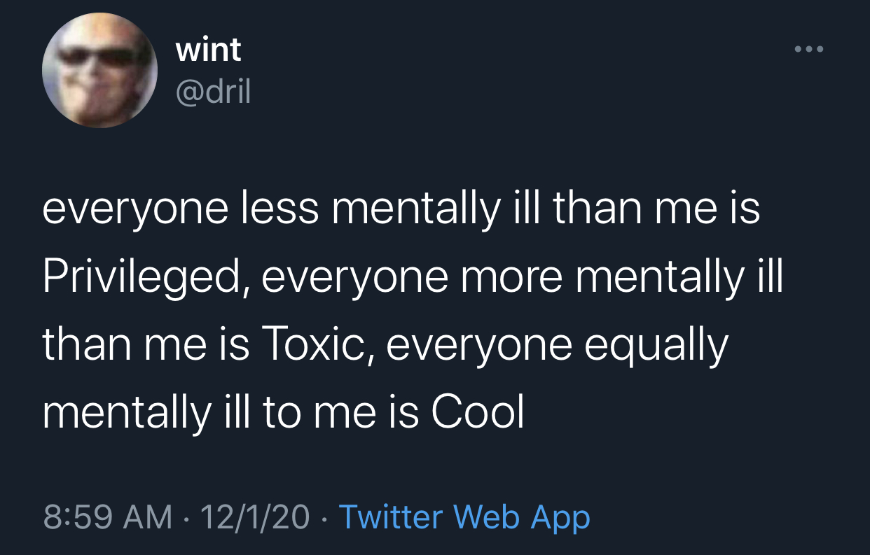This screenshot has width=870, height=555.
Task: Click the Twitter Web App source link
Action: click(x=464, y=516)
